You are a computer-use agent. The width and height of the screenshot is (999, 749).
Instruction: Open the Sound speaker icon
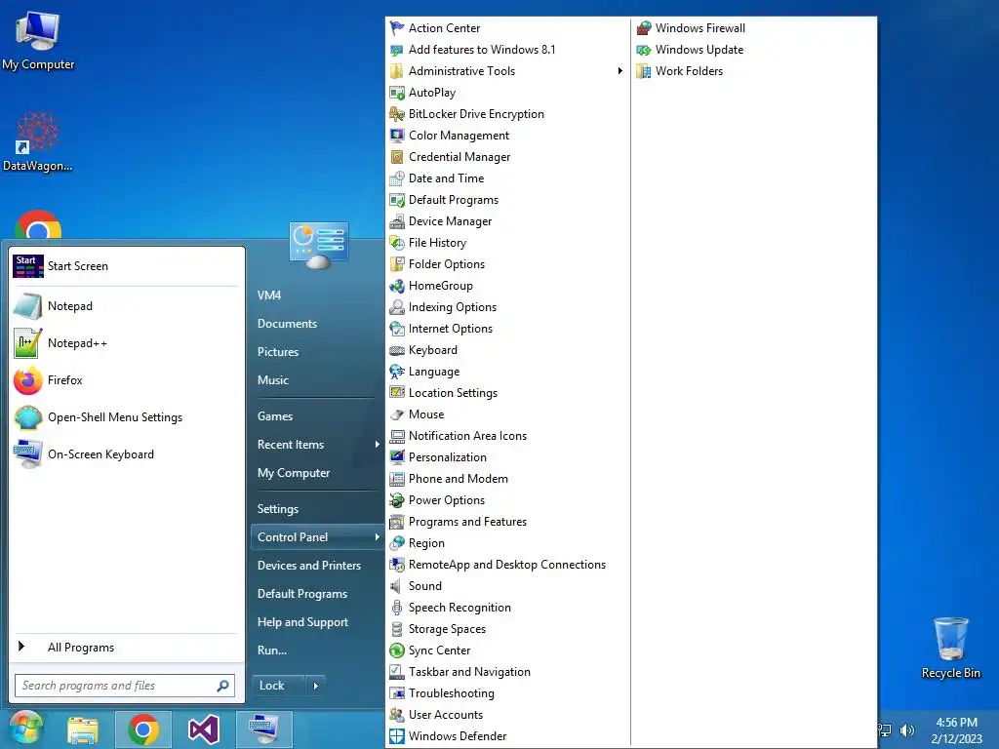[397, 586]
